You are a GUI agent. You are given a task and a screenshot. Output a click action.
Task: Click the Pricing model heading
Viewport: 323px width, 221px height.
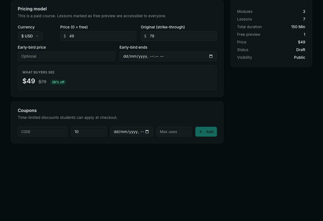pyautogui.click(x=32, y=9)
